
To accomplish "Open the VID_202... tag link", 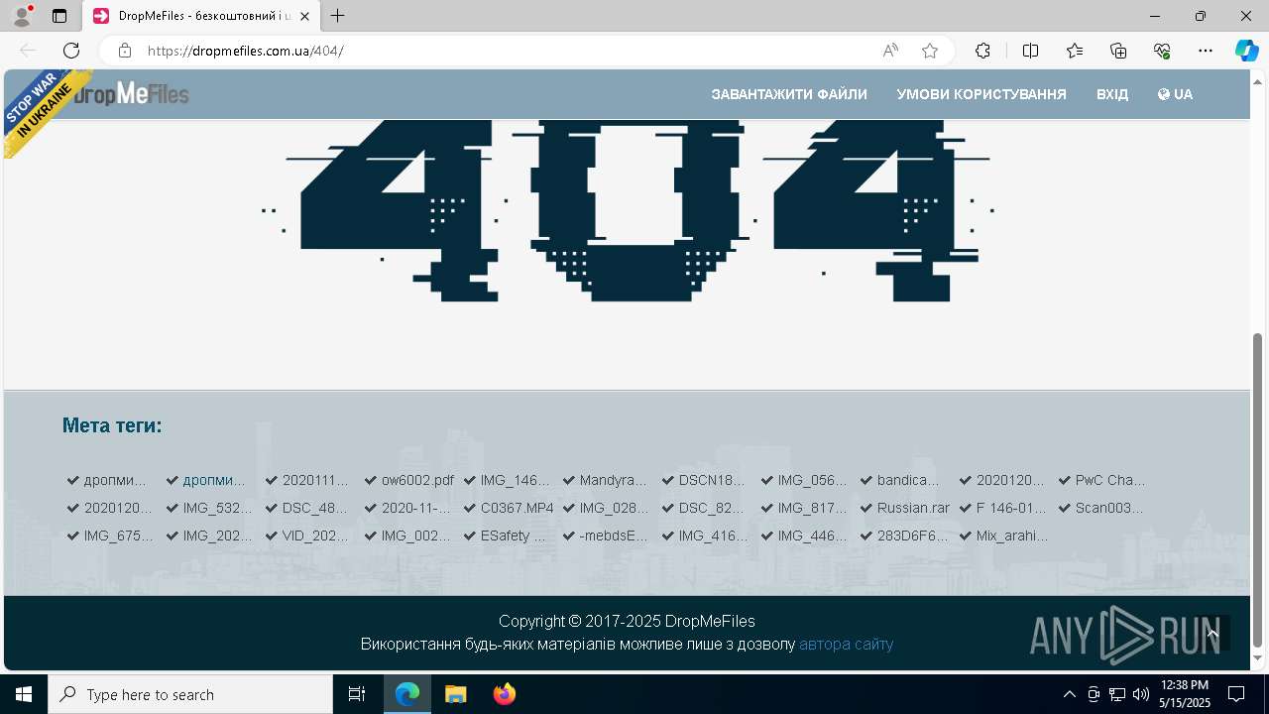I will (x=315, y=535).
